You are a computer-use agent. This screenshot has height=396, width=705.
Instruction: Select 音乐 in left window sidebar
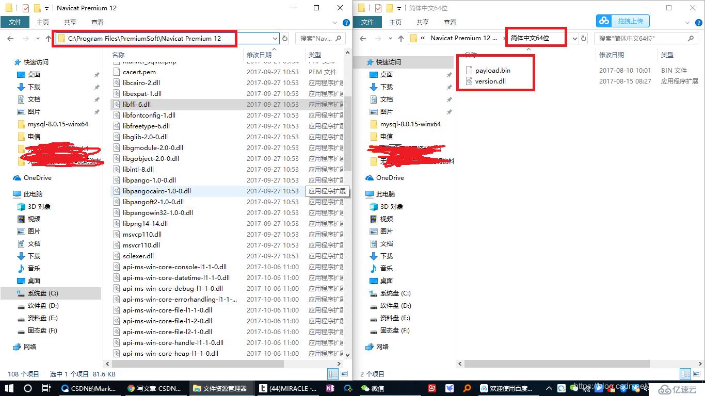[x=34, y=268]
